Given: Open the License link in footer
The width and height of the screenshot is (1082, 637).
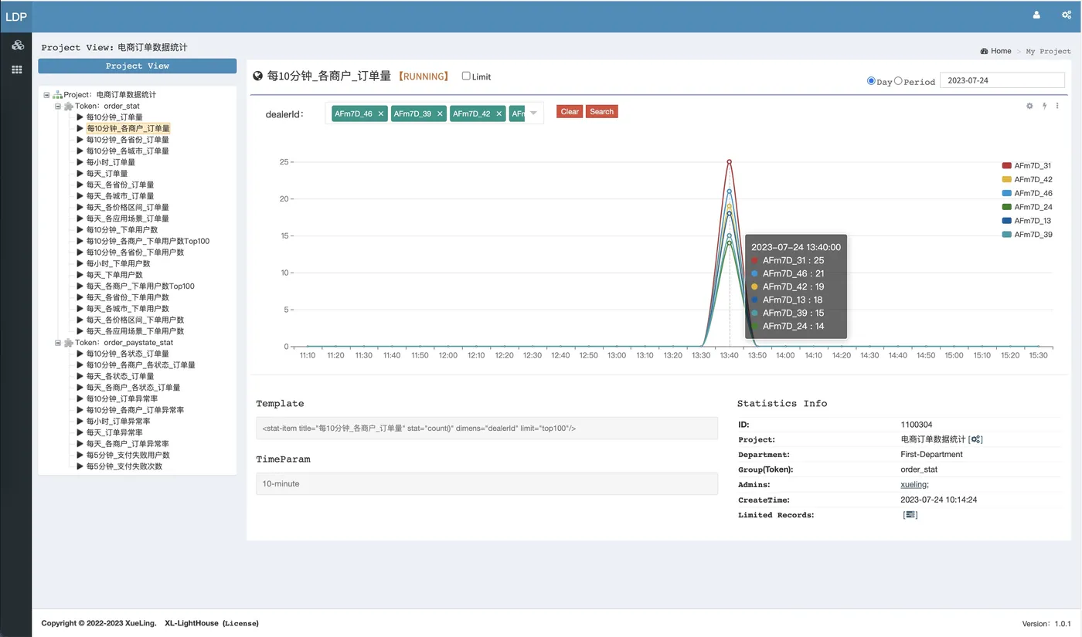Looking at the screenshot, I should (240, 623).
